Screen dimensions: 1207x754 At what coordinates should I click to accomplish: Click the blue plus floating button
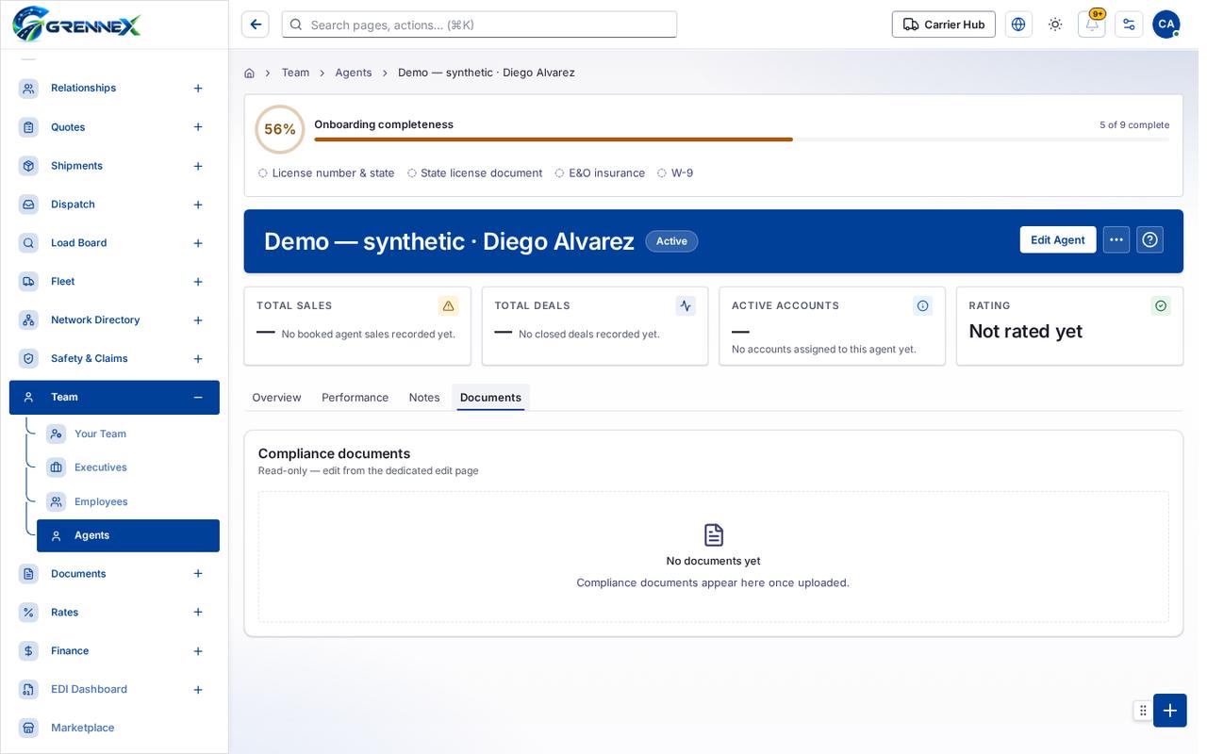[1170, 711]
